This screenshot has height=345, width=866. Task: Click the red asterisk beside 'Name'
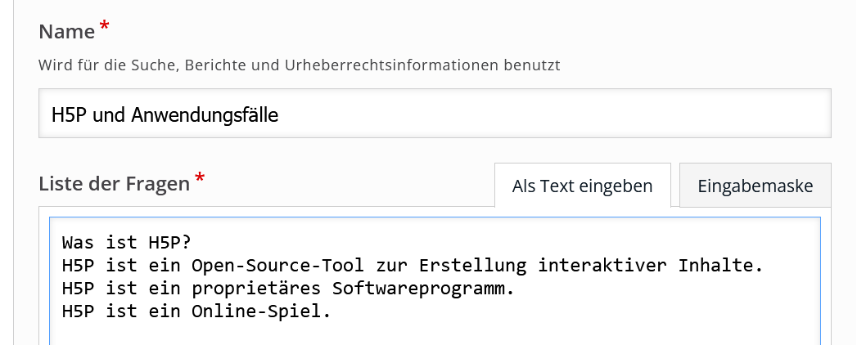tap(104, 28)
